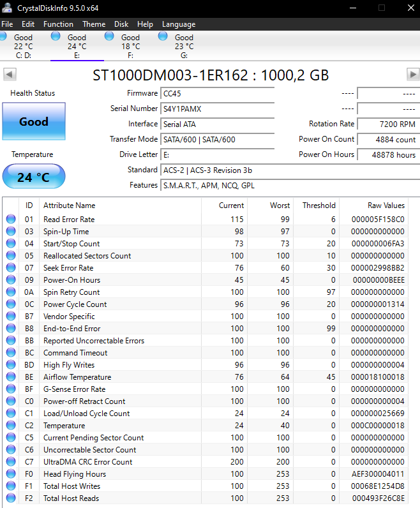The width and height of the screenshot is (420, 508).
Task: Minimize the CrystalDiskInfo window
Action: [x=353, y=8]
